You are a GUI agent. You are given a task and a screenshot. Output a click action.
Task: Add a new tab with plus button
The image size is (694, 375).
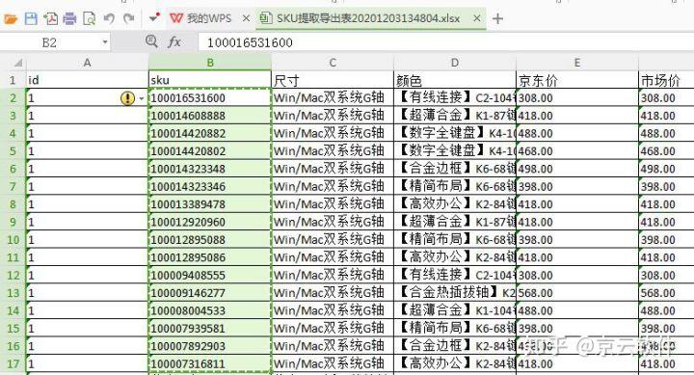(497, 18)
